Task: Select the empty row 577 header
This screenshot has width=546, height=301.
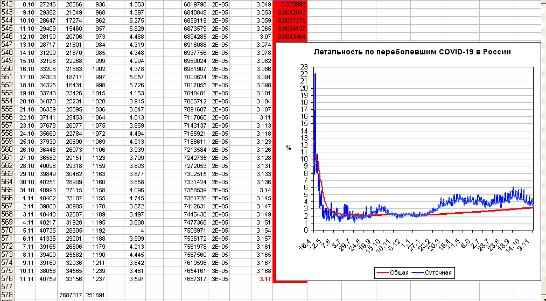Action: point(6,287)
